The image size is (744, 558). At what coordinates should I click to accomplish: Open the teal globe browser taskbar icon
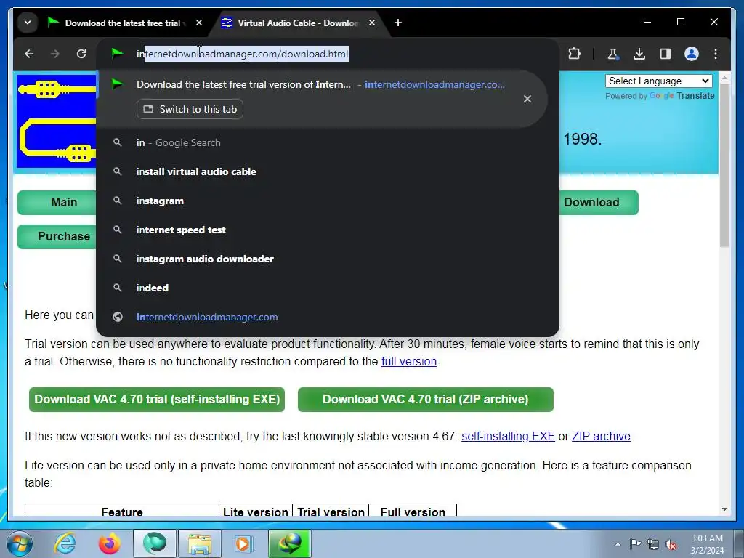point(155,543)
